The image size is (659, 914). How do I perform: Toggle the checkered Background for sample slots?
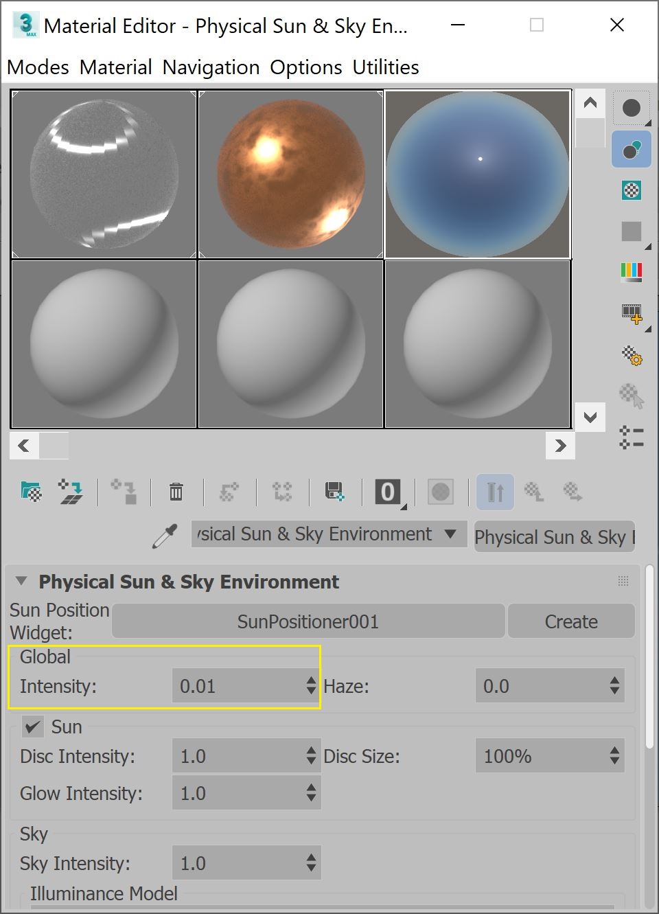click(x=632, y=190)
